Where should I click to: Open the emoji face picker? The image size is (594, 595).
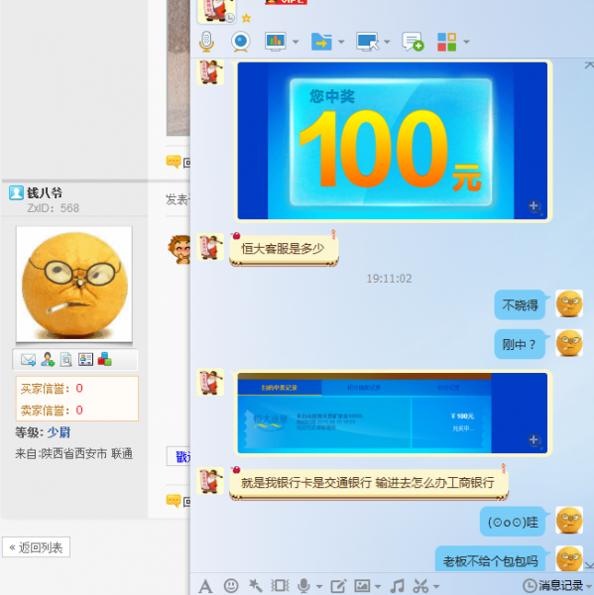[x=231, y=586]
